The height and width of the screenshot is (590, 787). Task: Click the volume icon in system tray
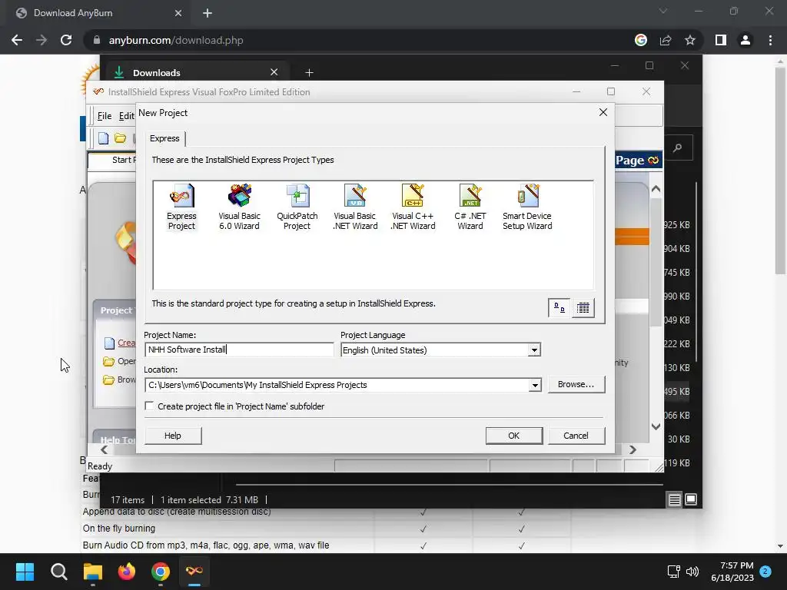[692, 572]
